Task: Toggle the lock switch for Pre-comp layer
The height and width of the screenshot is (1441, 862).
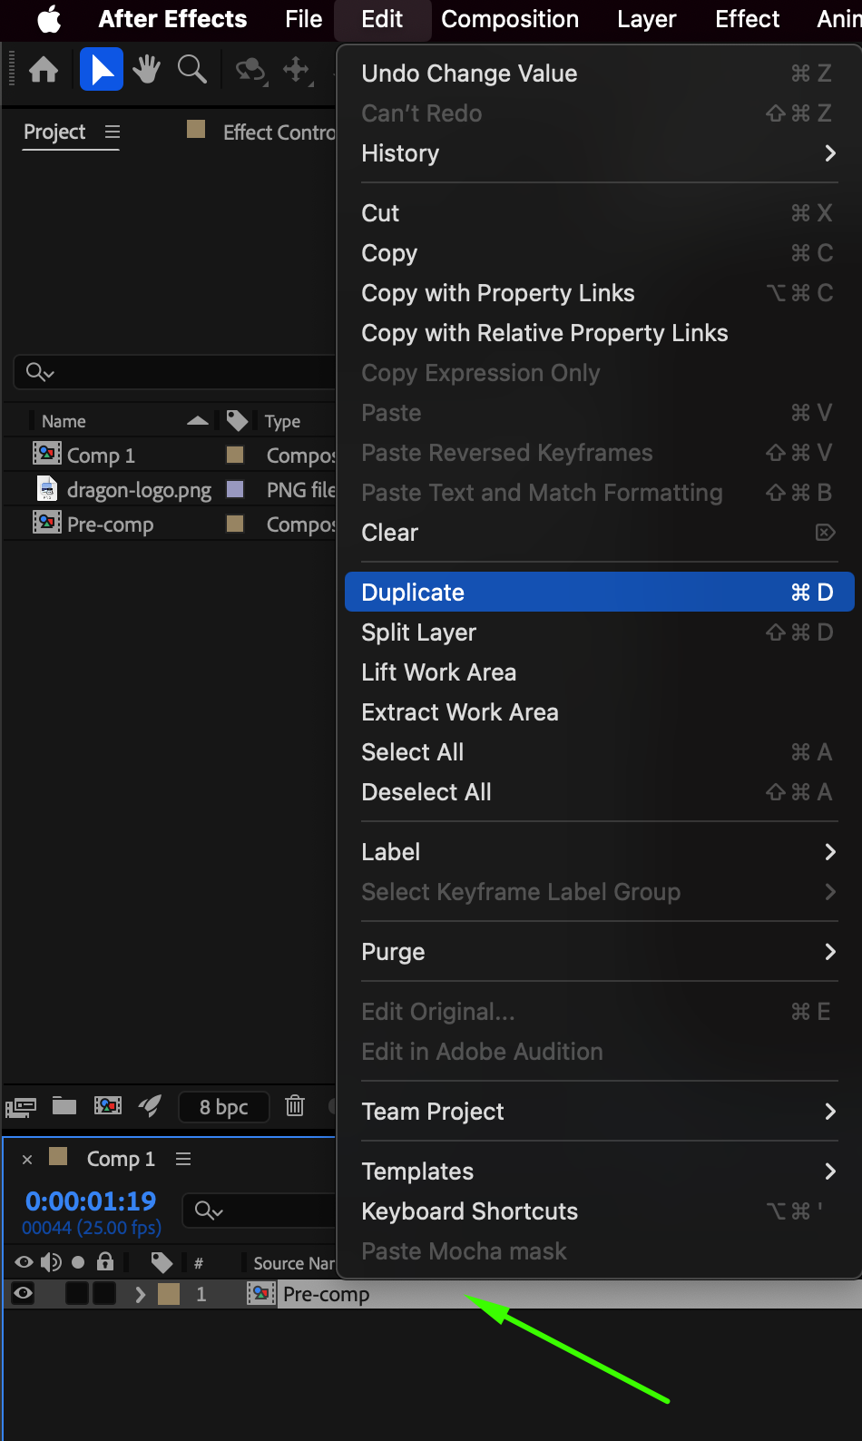Action: click(x=105, y=1294)
